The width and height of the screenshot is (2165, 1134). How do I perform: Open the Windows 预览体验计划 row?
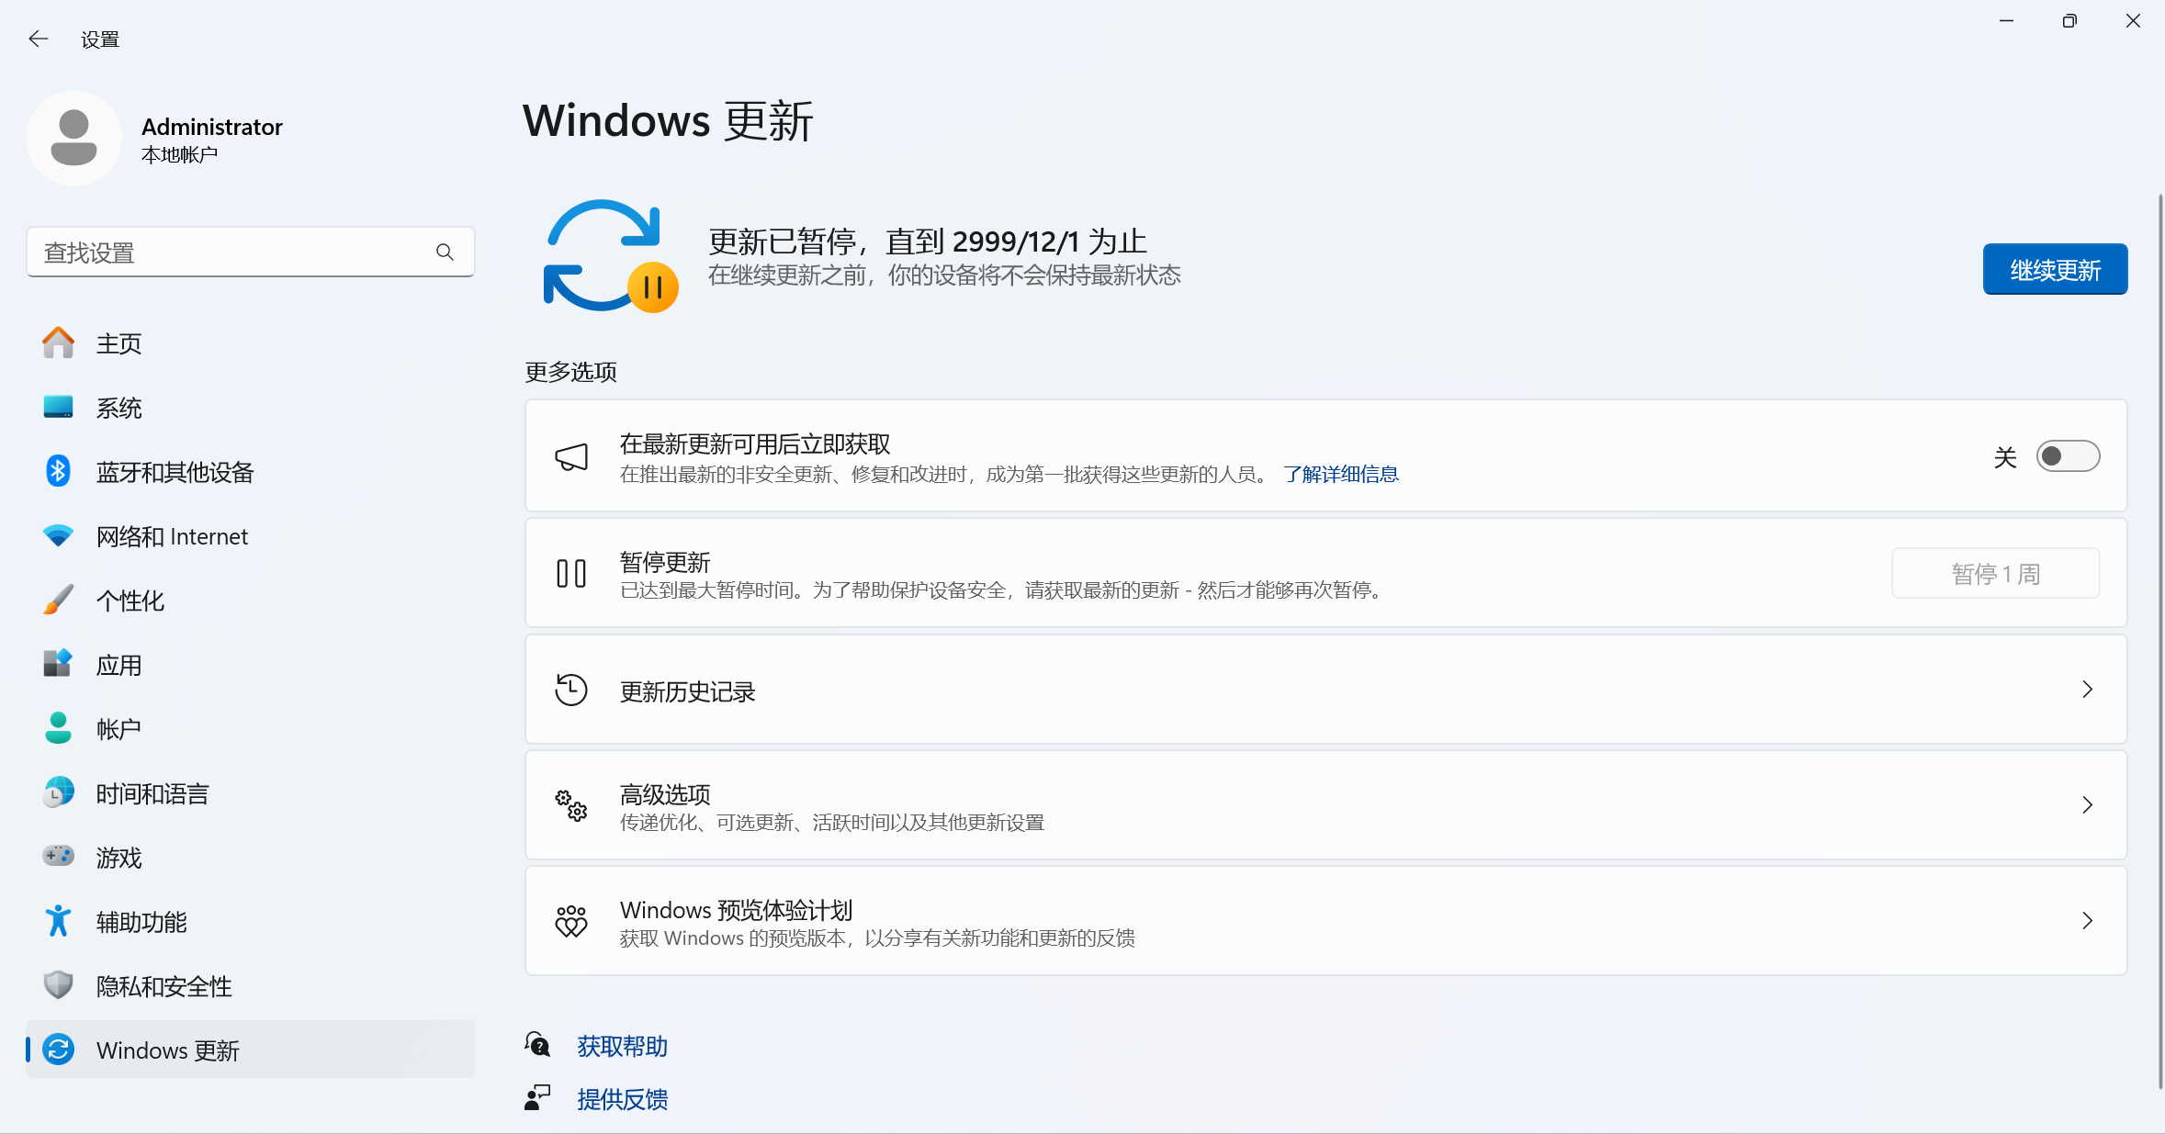pyautogui.click(x=1326, y=921)
